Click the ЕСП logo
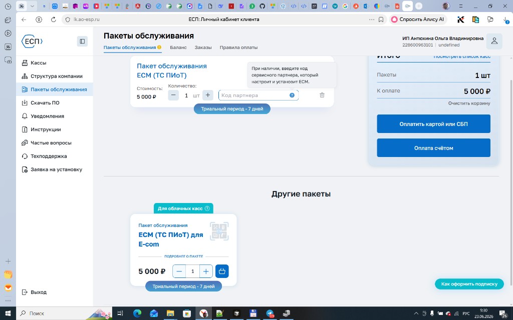Viewport: 513px width, 320px height. point(32,41)
